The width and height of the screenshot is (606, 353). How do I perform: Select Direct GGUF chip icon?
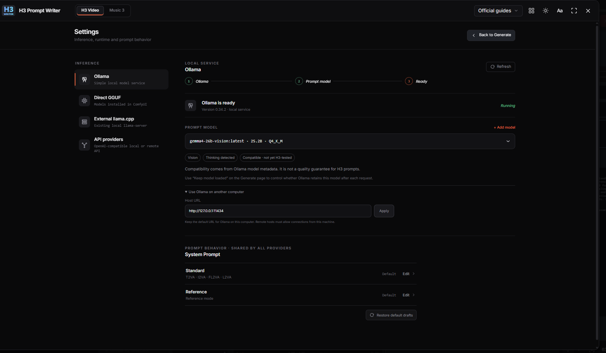click(84, 101)
